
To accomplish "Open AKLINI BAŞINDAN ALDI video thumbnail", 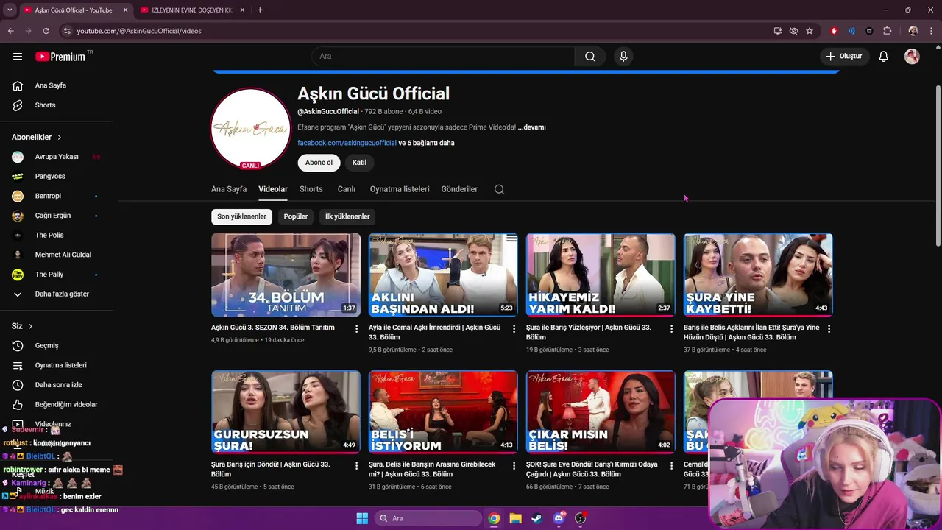I will [x=443, y=275].
